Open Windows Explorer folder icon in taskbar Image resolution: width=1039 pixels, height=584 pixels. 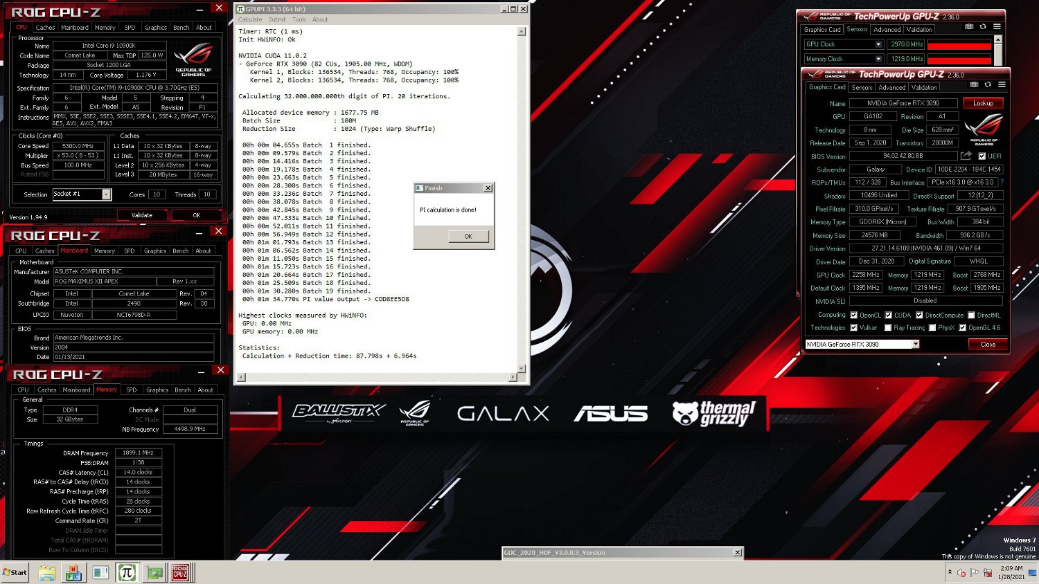coord(46,573)
